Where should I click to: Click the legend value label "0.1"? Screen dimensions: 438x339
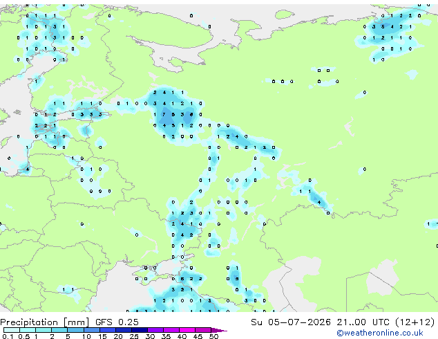click(x=8, y=336)
